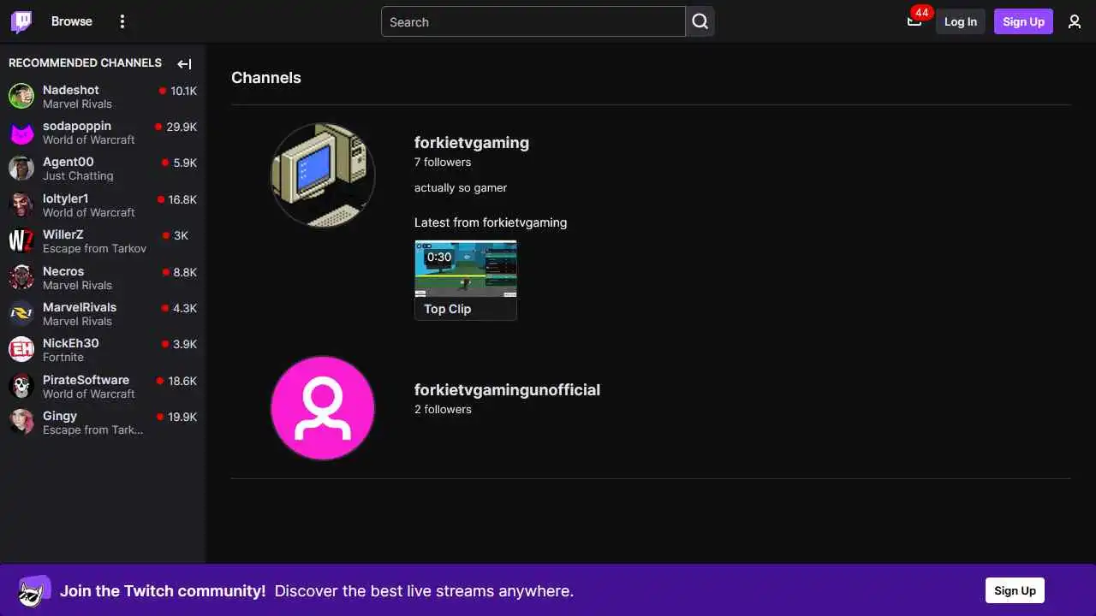Select the Necros channel name

[63, 271]
